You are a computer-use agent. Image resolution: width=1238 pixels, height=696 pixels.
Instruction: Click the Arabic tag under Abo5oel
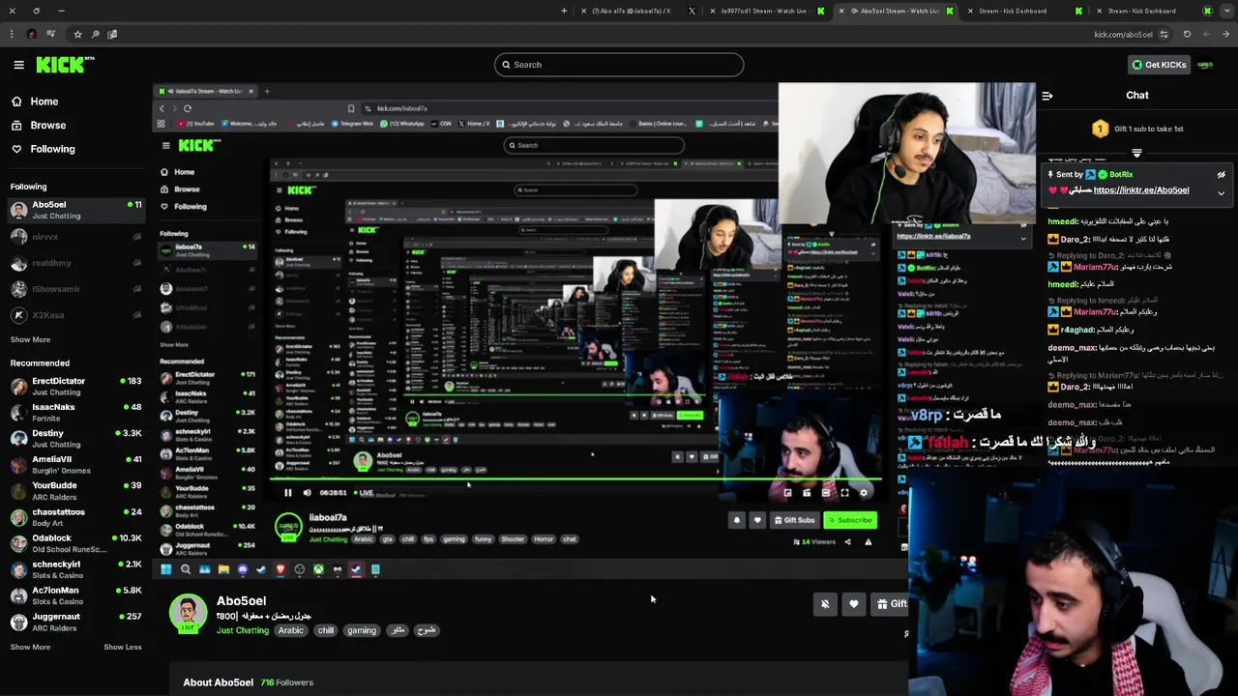point(291,630)
